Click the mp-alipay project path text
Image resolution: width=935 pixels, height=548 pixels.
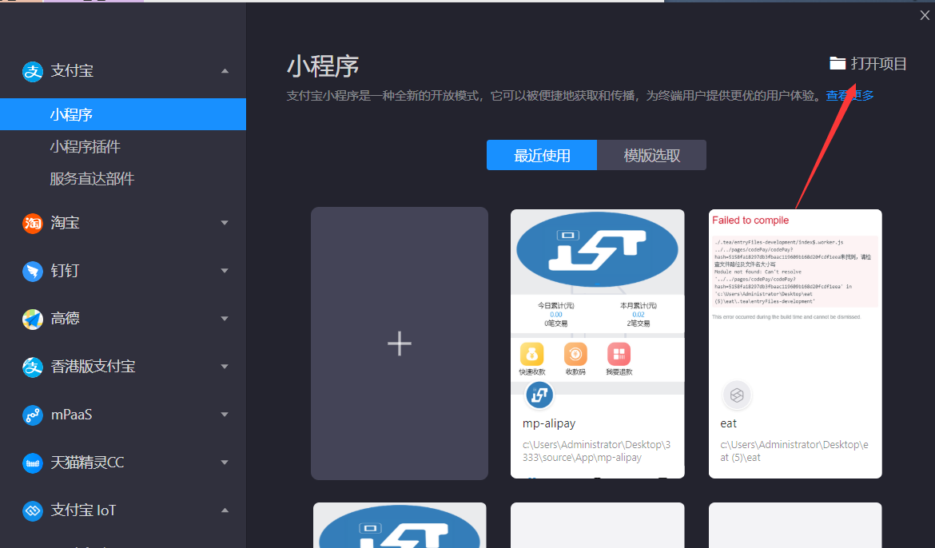(596, 451)
